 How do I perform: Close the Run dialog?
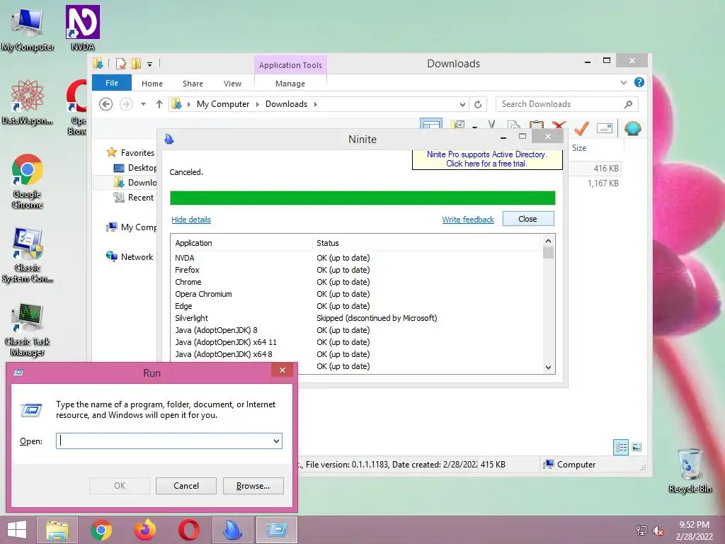282,370
